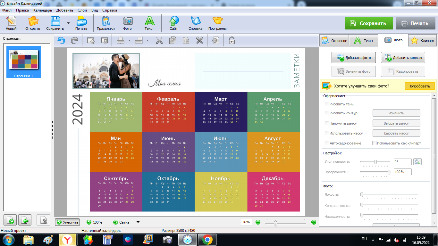This screenshot has height=246, width=438.
Task: Click the Добавить фото button
Action: [354, 58]
